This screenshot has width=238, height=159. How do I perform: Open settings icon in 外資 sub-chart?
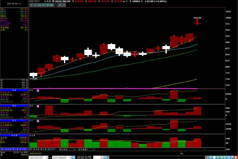pos(38,91)
